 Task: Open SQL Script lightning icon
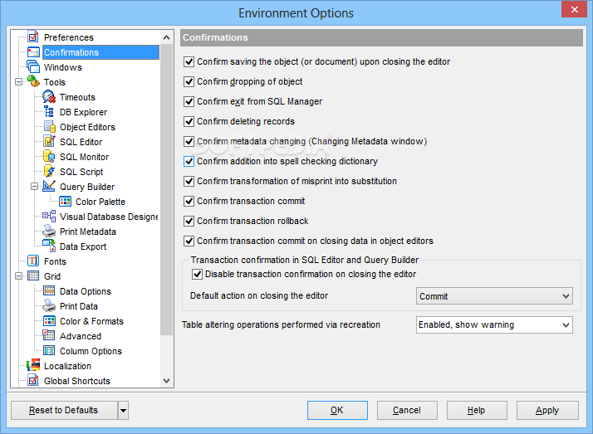(49, 172)
